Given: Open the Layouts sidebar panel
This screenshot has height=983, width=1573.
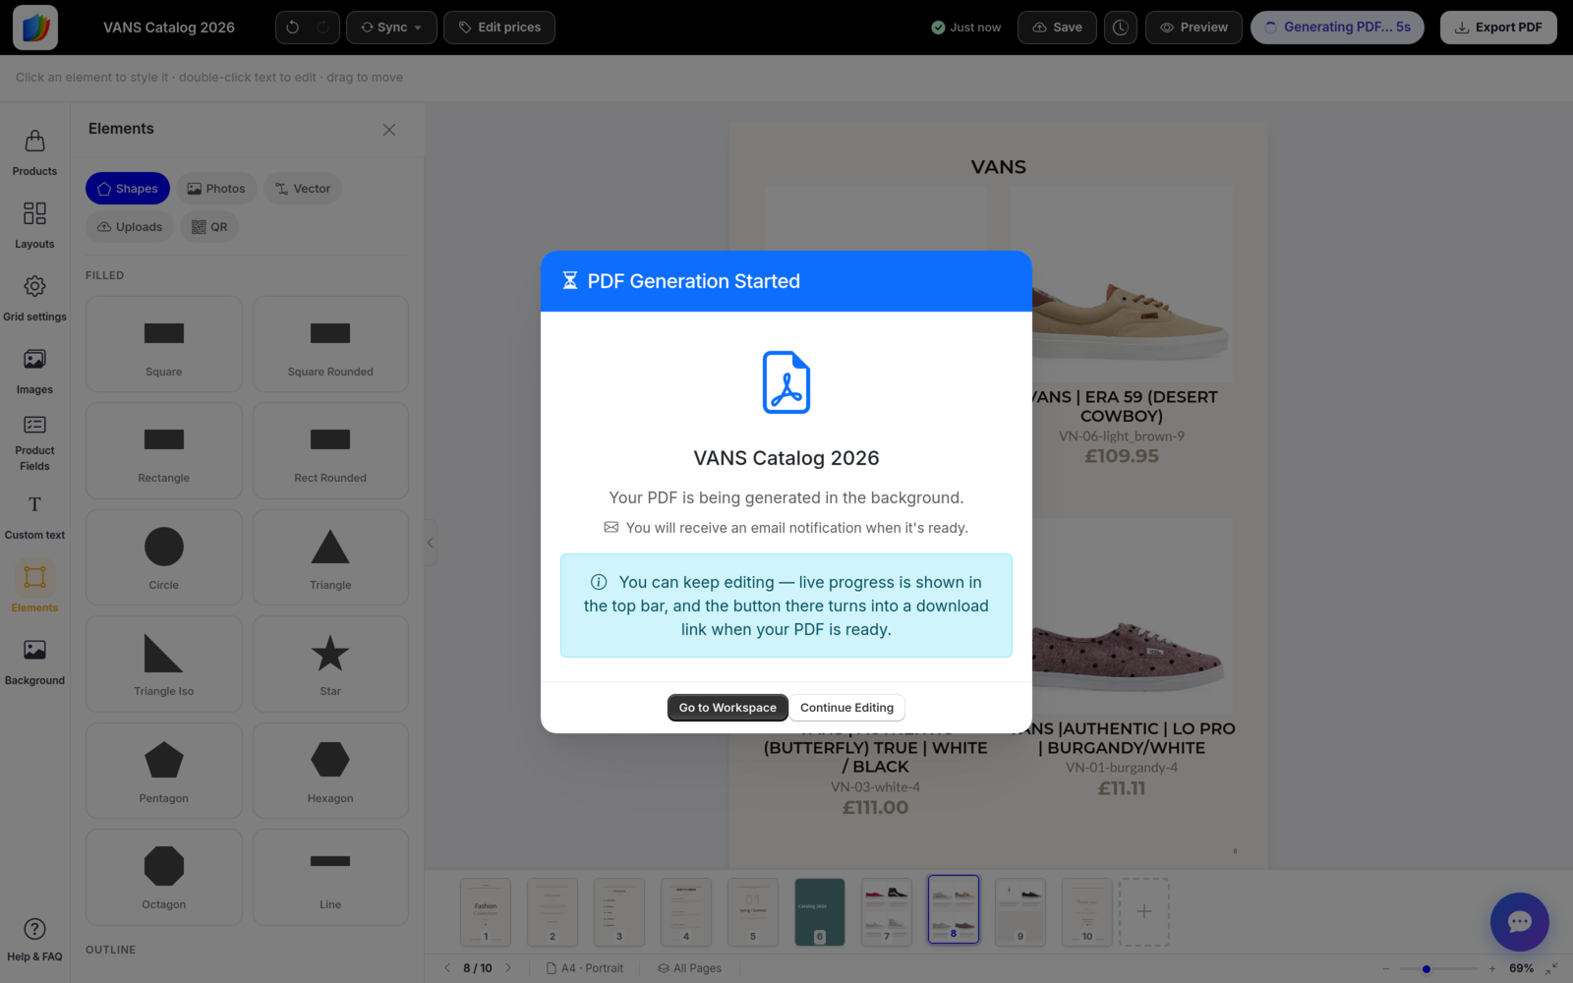Looking at the screenshot, I should point(34,226).
